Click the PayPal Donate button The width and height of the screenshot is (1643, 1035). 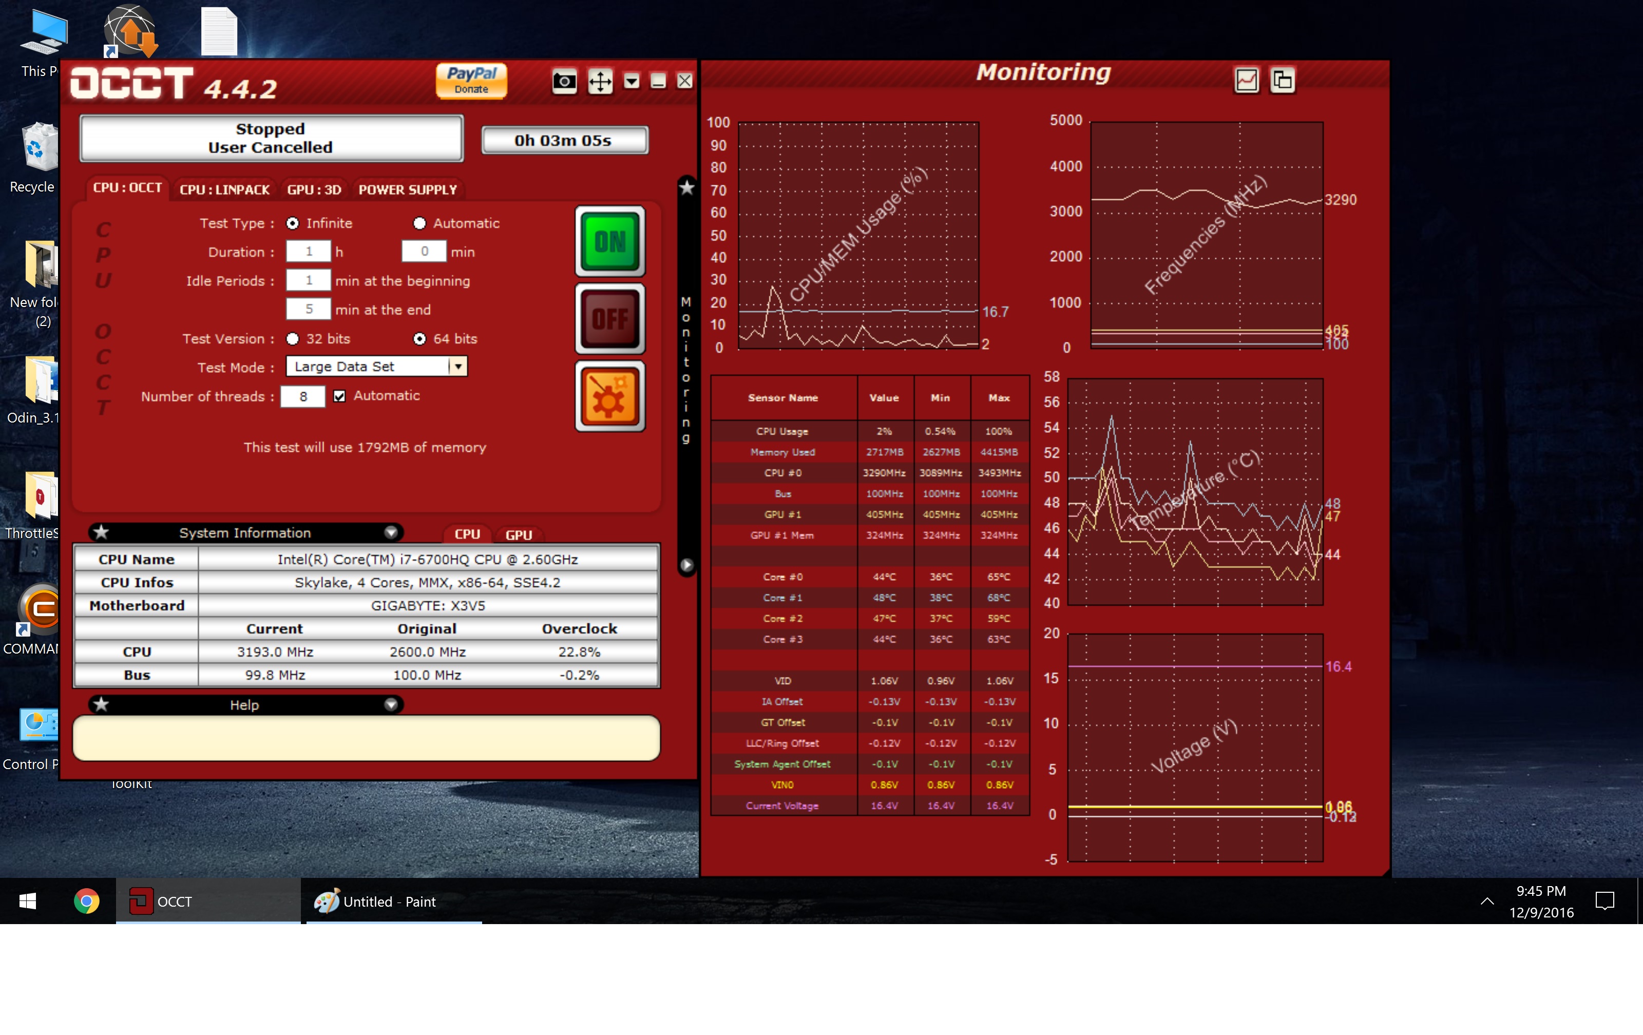(471, 81)
